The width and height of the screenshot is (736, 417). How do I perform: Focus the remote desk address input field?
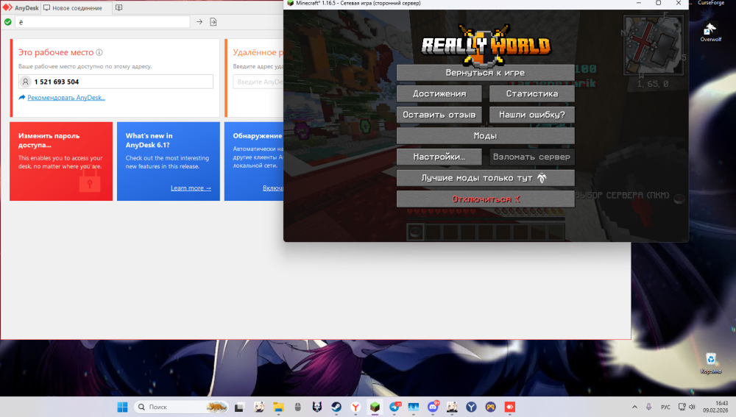pos(258,82)
